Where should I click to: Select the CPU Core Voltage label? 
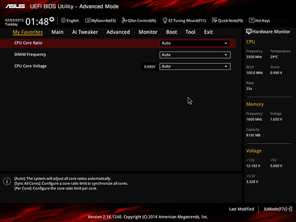(x=30, y=66)
